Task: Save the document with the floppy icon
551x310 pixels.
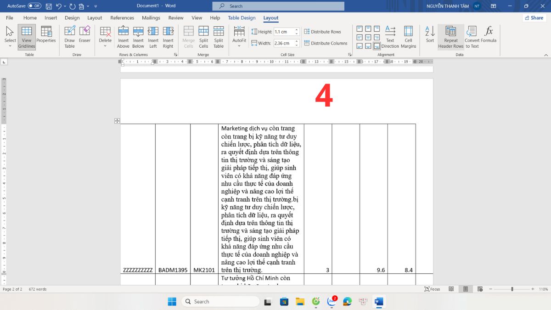Action: 49,6
